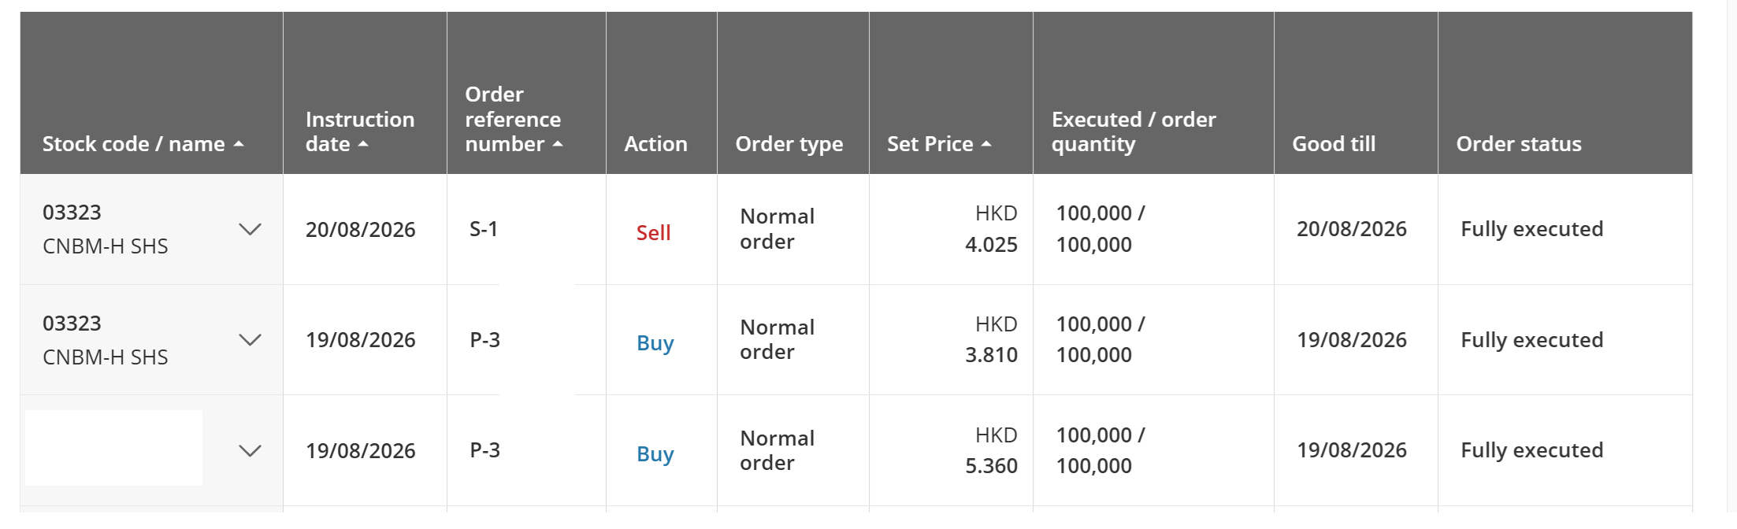Select Buy action in 3.810 row
This screenshot has width=1737, height=529.
655,343
